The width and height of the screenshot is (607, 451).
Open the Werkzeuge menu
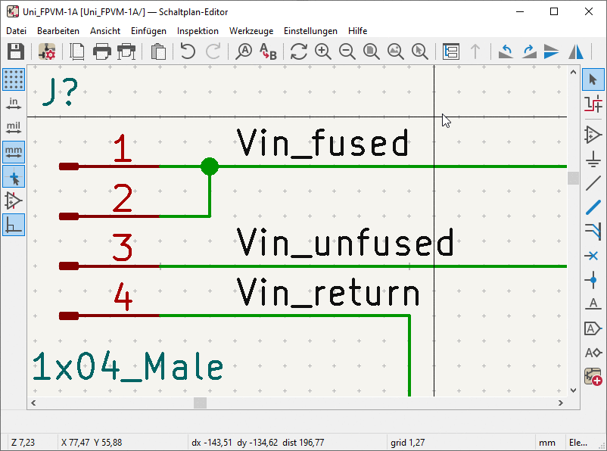[251, 31]
